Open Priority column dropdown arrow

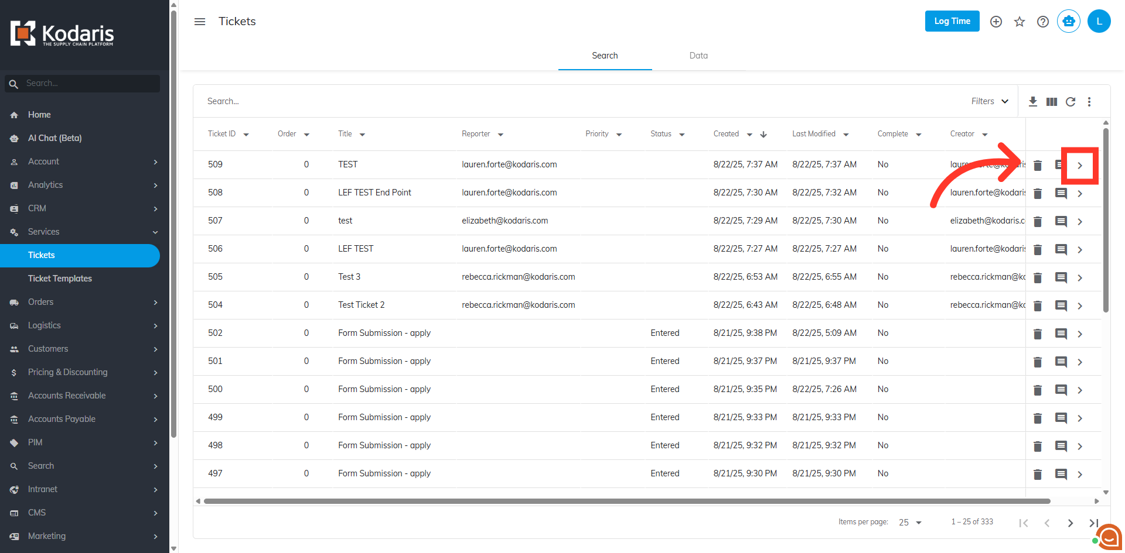[619, 135]
